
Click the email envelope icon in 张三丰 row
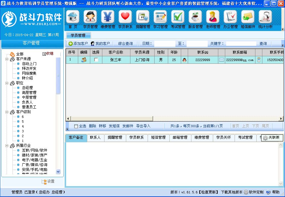(x=222, y=60)
